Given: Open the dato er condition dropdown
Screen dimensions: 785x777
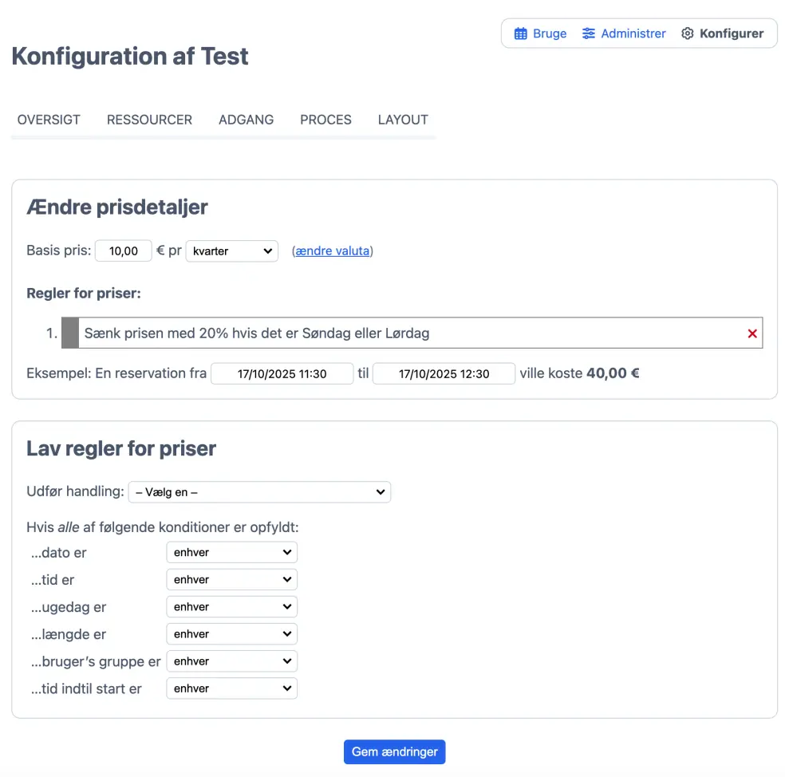Looking at the screenshot, I should [x=231, y=552].
